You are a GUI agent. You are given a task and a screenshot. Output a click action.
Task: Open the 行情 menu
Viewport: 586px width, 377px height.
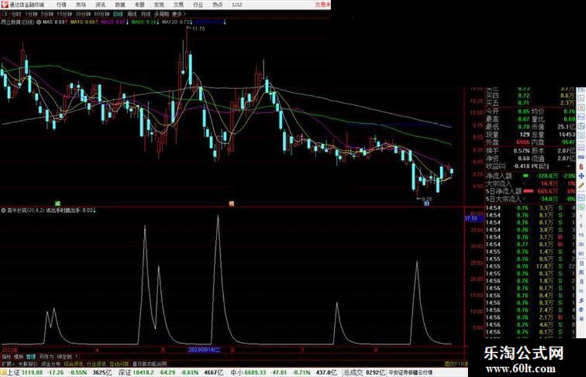[x=61, y=5]
